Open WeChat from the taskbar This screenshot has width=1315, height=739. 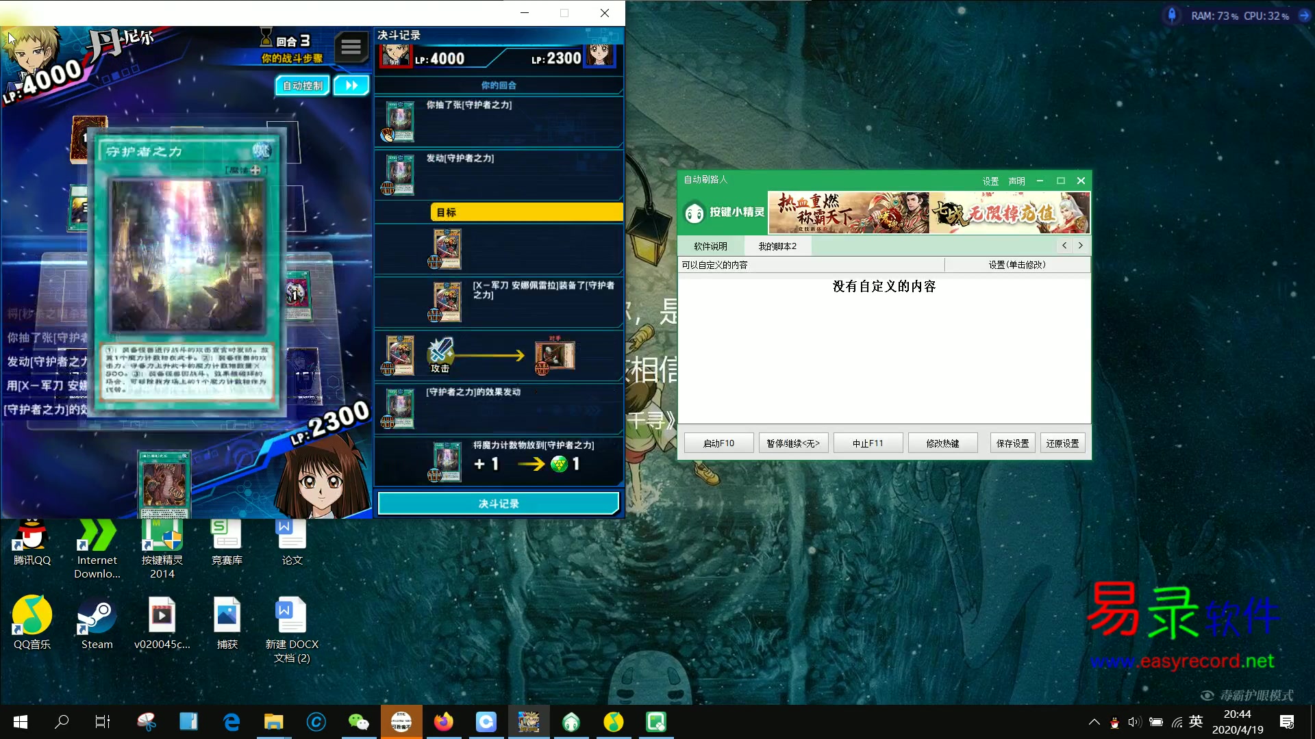358,722
